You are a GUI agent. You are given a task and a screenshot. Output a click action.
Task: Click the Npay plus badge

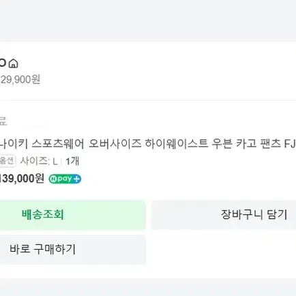click(65, 179)
